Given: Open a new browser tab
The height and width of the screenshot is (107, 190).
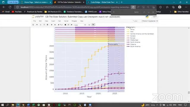Looking at the screenshot, I should pyautogui.click(x=121, y=2).
